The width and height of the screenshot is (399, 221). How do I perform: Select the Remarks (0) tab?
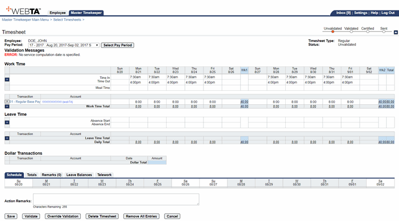(x=51, y=175)
